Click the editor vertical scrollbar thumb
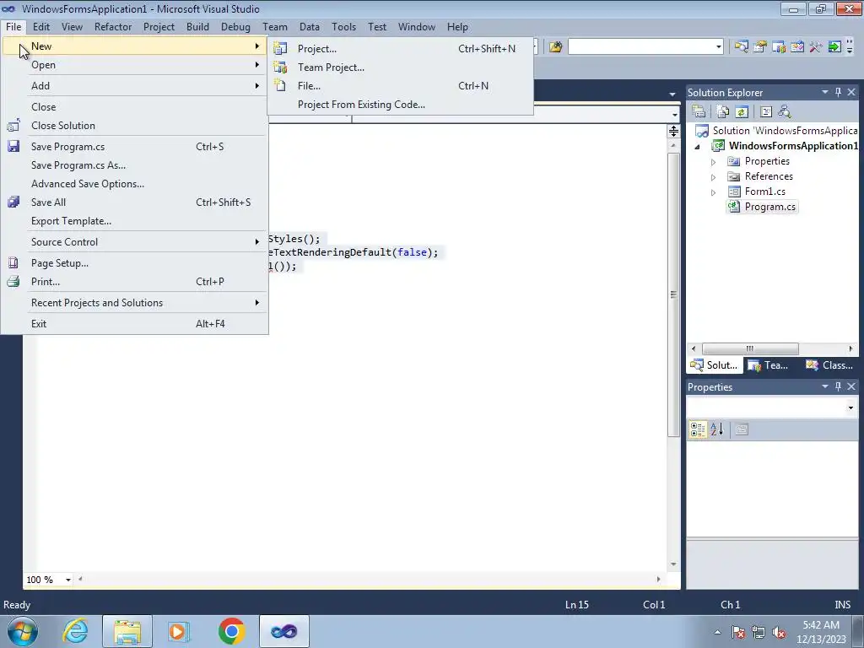 coord(673,294)
